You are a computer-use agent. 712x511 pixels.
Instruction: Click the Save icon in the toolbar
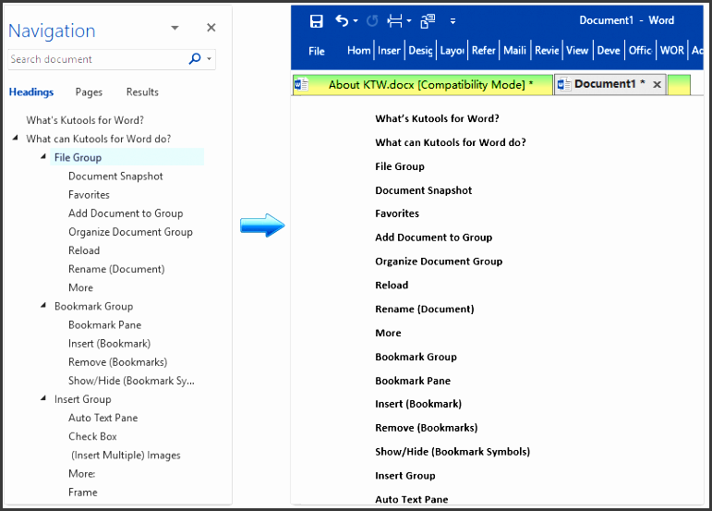click(x=317, y=21)
